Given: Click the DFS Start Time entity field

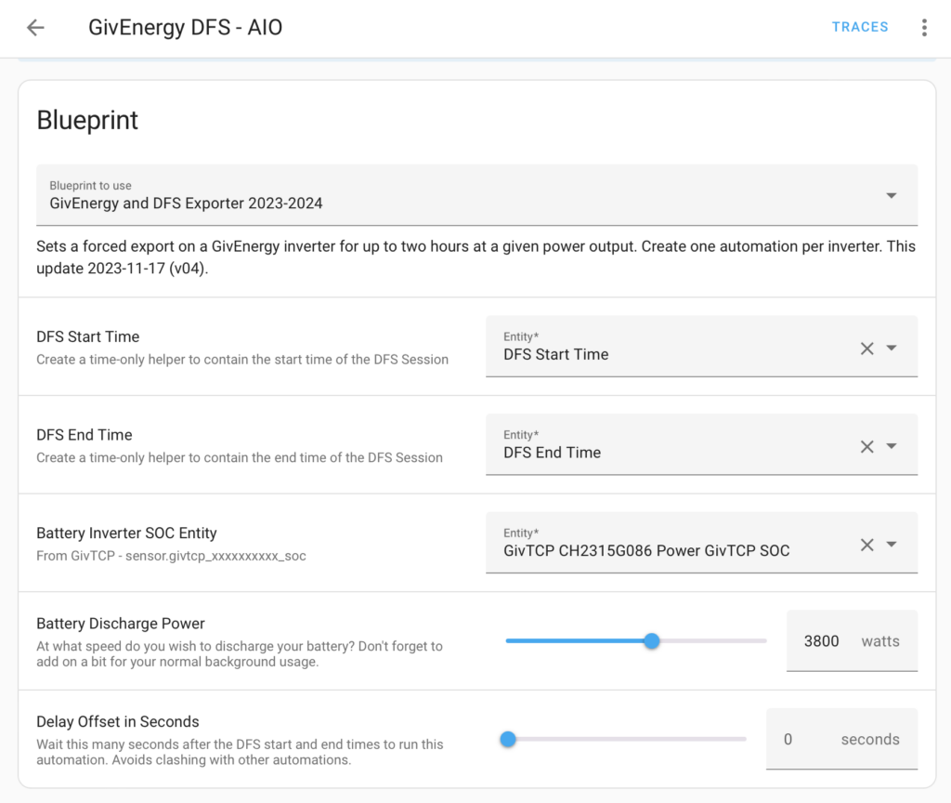Looking at the screenshot, I should [701, 347].
